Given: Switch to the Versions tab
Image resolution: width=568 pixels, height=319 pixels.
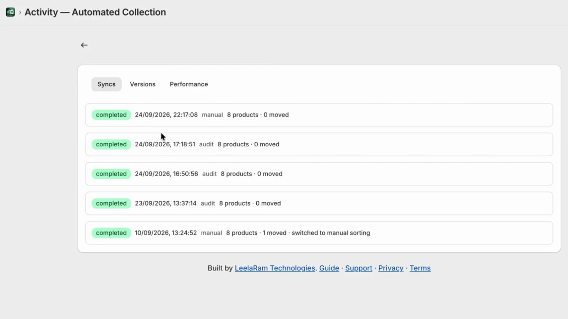Looking at the screenshot, I should pyautogui.click(x=143, y=84).
